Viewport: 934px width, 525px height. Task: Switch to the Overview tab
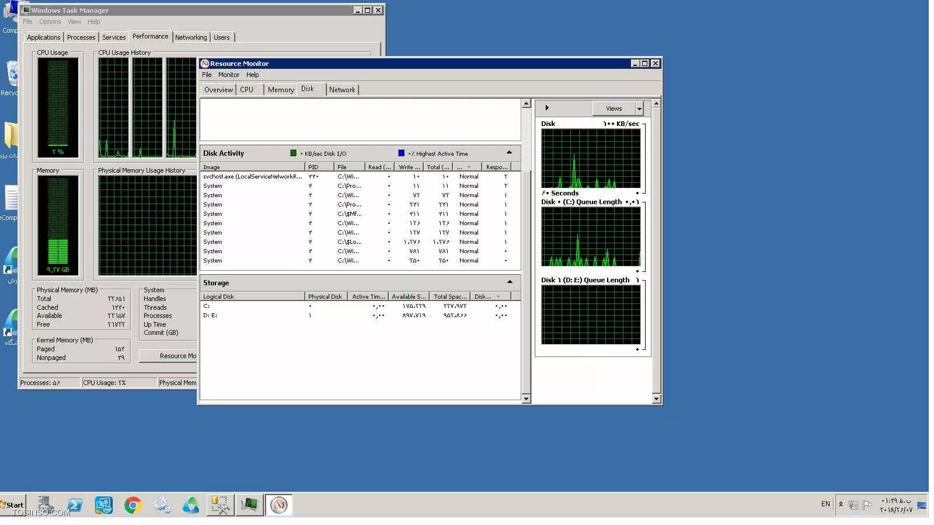(x=218, y=90)
